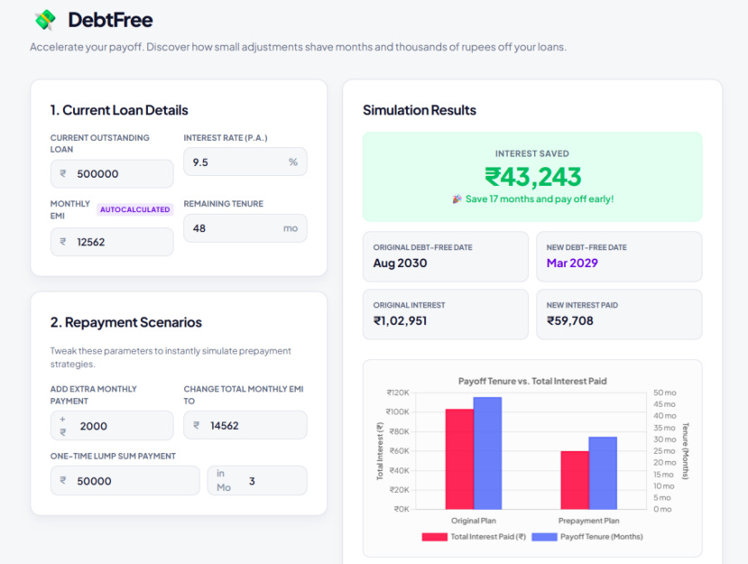Click the Original Interest value ₹1,02,951
Image resolution: width=748 pixels, height=564 pixels.
pyautogui.click(x=400, y=320)
